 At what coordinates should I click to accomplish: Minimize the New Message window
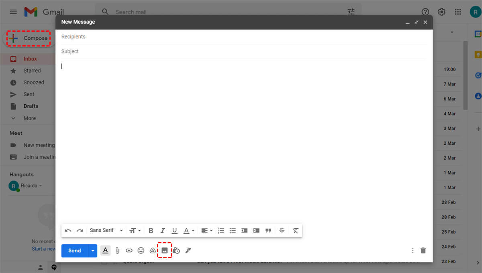408,22
